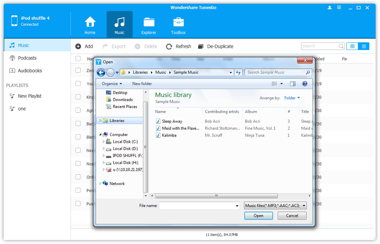Switch to list view icon
Image resolution: width=380 pixels, height=244 pixels.
(364, 46)
